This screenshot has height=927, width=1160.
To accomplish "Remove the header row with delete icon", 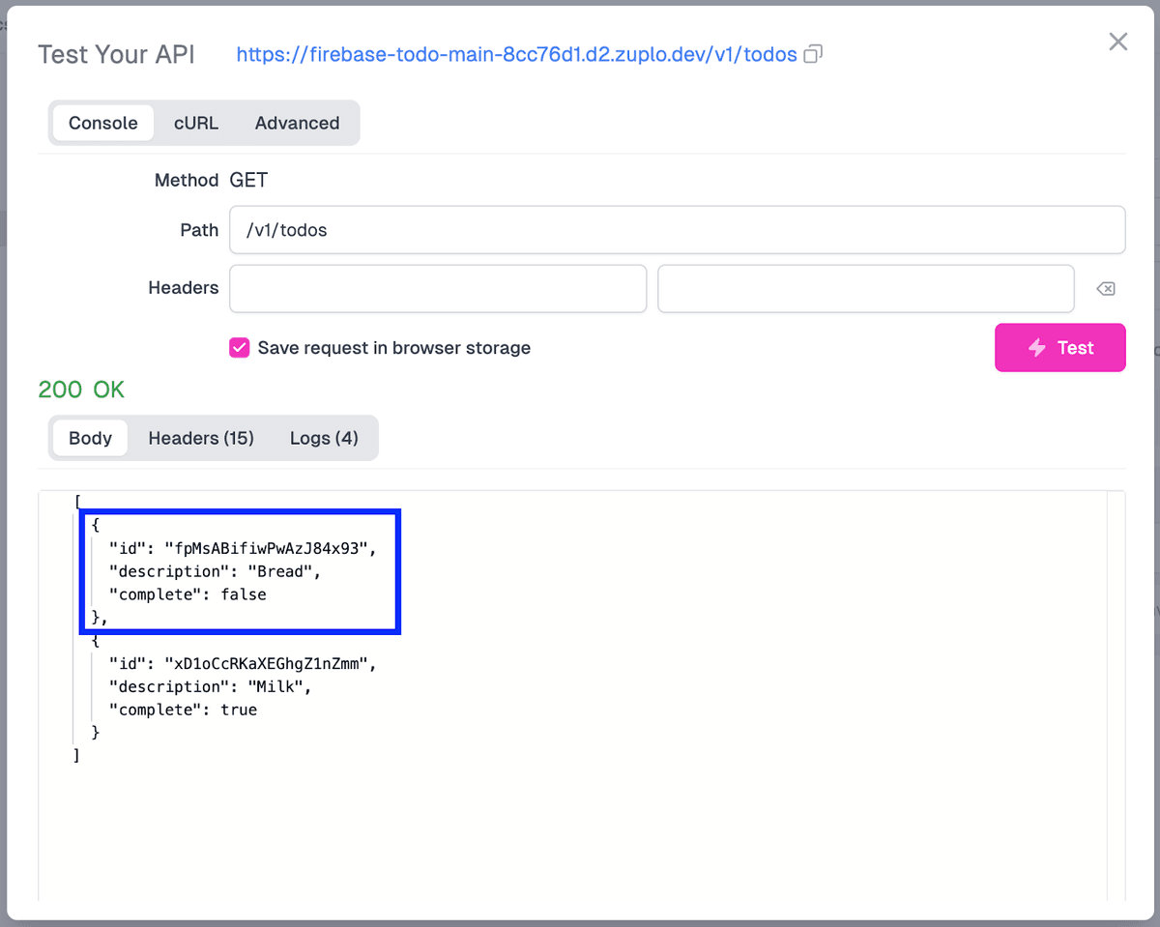I will click(1106, 289).
